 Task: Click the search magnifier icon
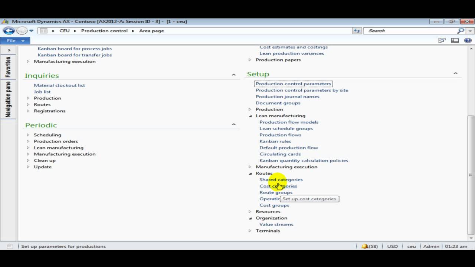click(461, 31)
